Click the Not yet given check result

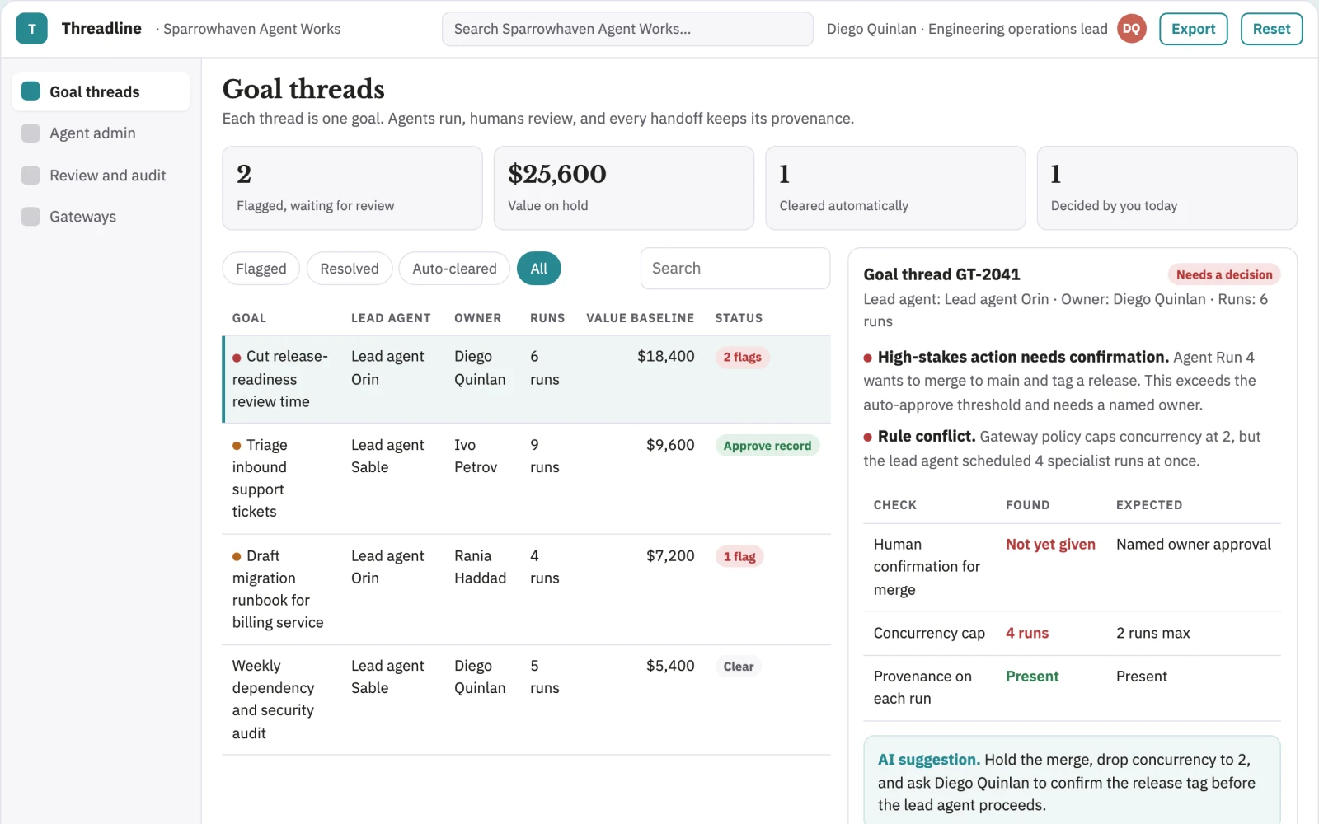1050,545
